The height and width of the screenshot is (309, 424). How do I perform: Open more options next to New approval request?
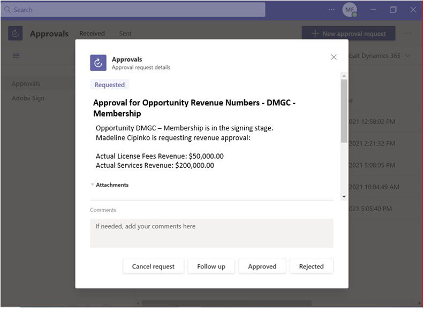tap(408, 33)
